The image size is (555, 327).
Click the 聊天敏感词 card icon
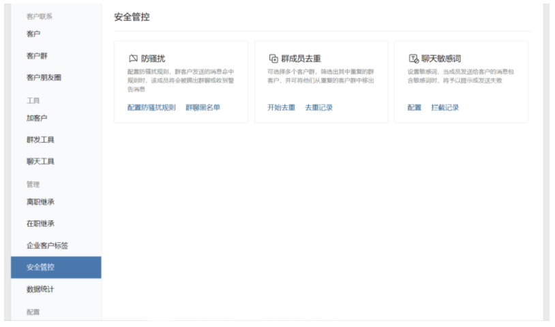413,58
